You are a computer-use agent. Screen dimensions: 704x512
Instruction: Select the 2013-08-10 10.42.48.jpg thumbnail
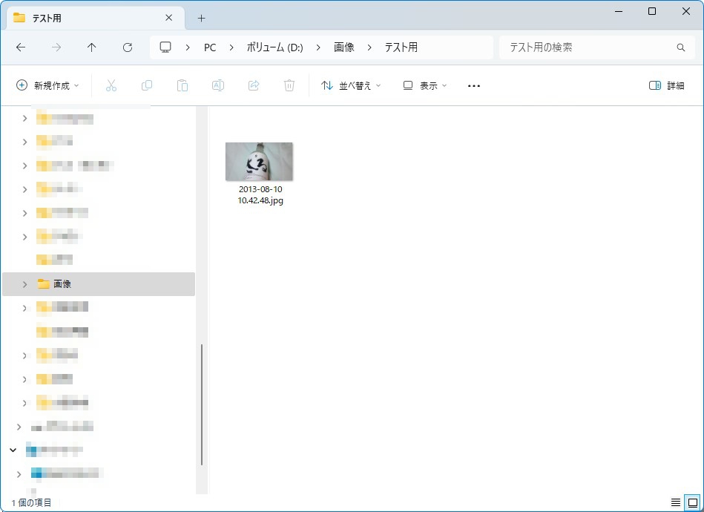pyautogui.click(x=259, y=162)
